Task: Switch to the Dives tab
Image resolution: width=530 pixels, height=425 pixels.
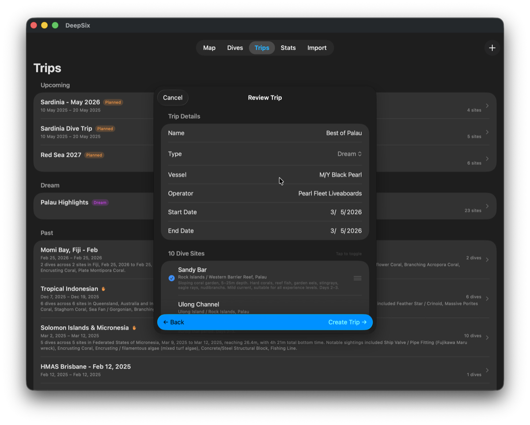Action: coord(235,48)
